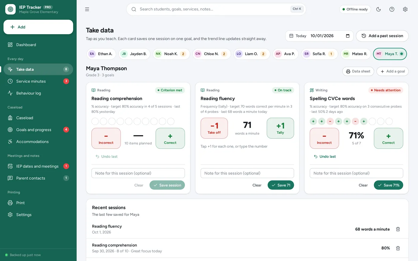Go to Service minutes

(x=38, y=81)
